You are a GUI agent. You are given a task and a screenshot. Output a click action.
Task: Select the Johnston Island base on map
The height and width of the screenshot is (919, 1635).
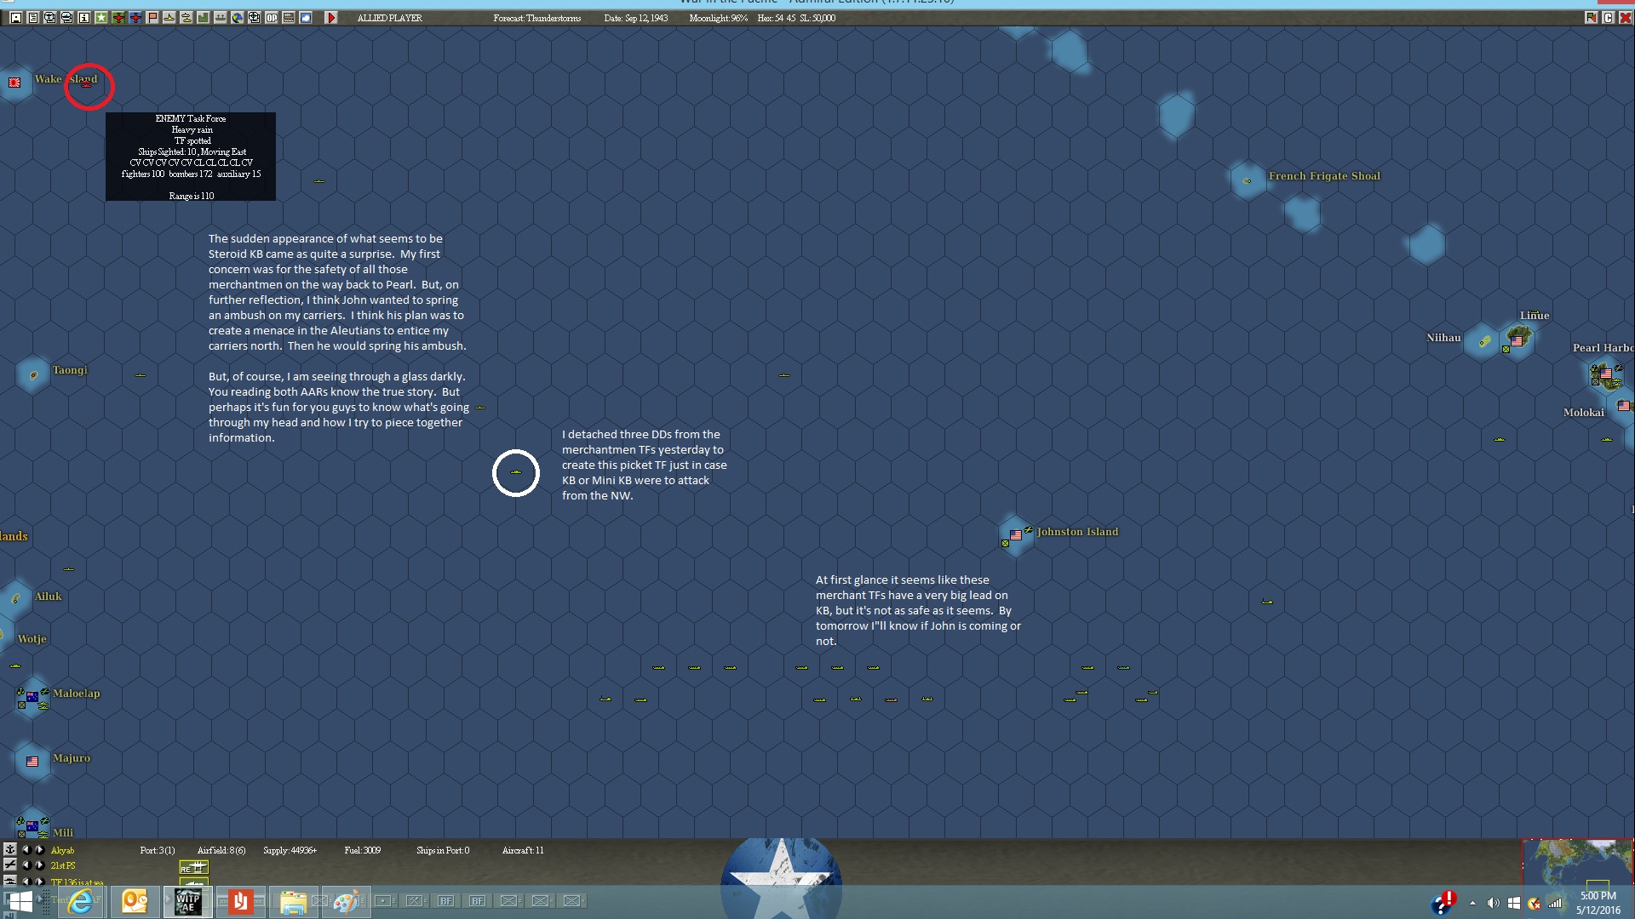pos(1015,535)
